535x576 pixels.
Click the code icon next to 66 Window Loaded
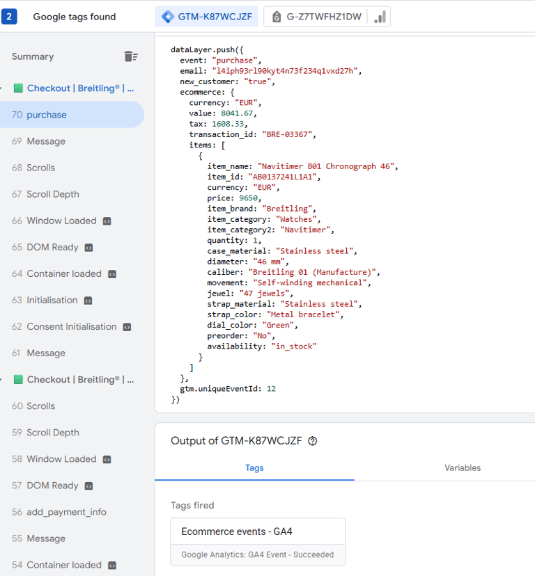pos(107,221)
